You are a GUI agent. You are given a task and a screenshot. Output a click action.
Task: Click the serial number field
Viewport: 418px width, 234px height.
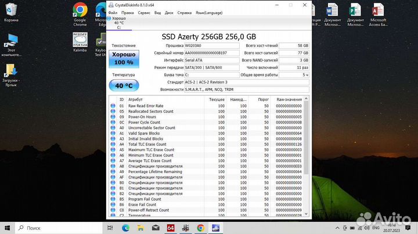(212, 53)
